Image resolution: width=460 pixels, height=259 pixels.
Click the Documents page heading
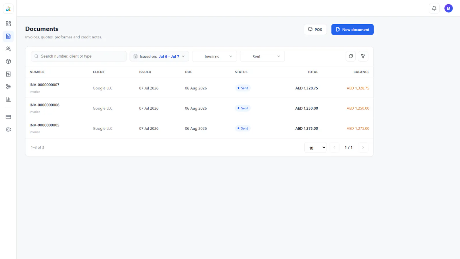point(42,29)
